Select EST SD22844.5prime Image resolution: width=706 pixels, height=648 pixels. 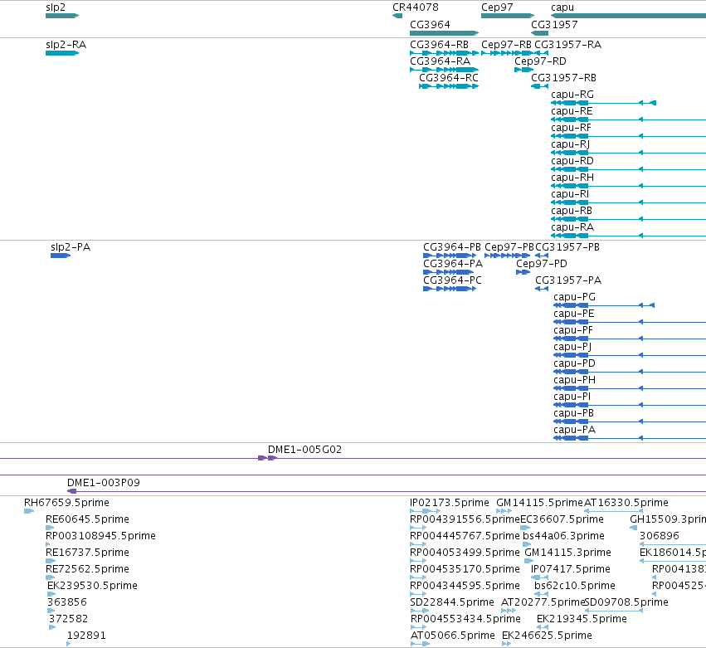[x=419, y=611]
